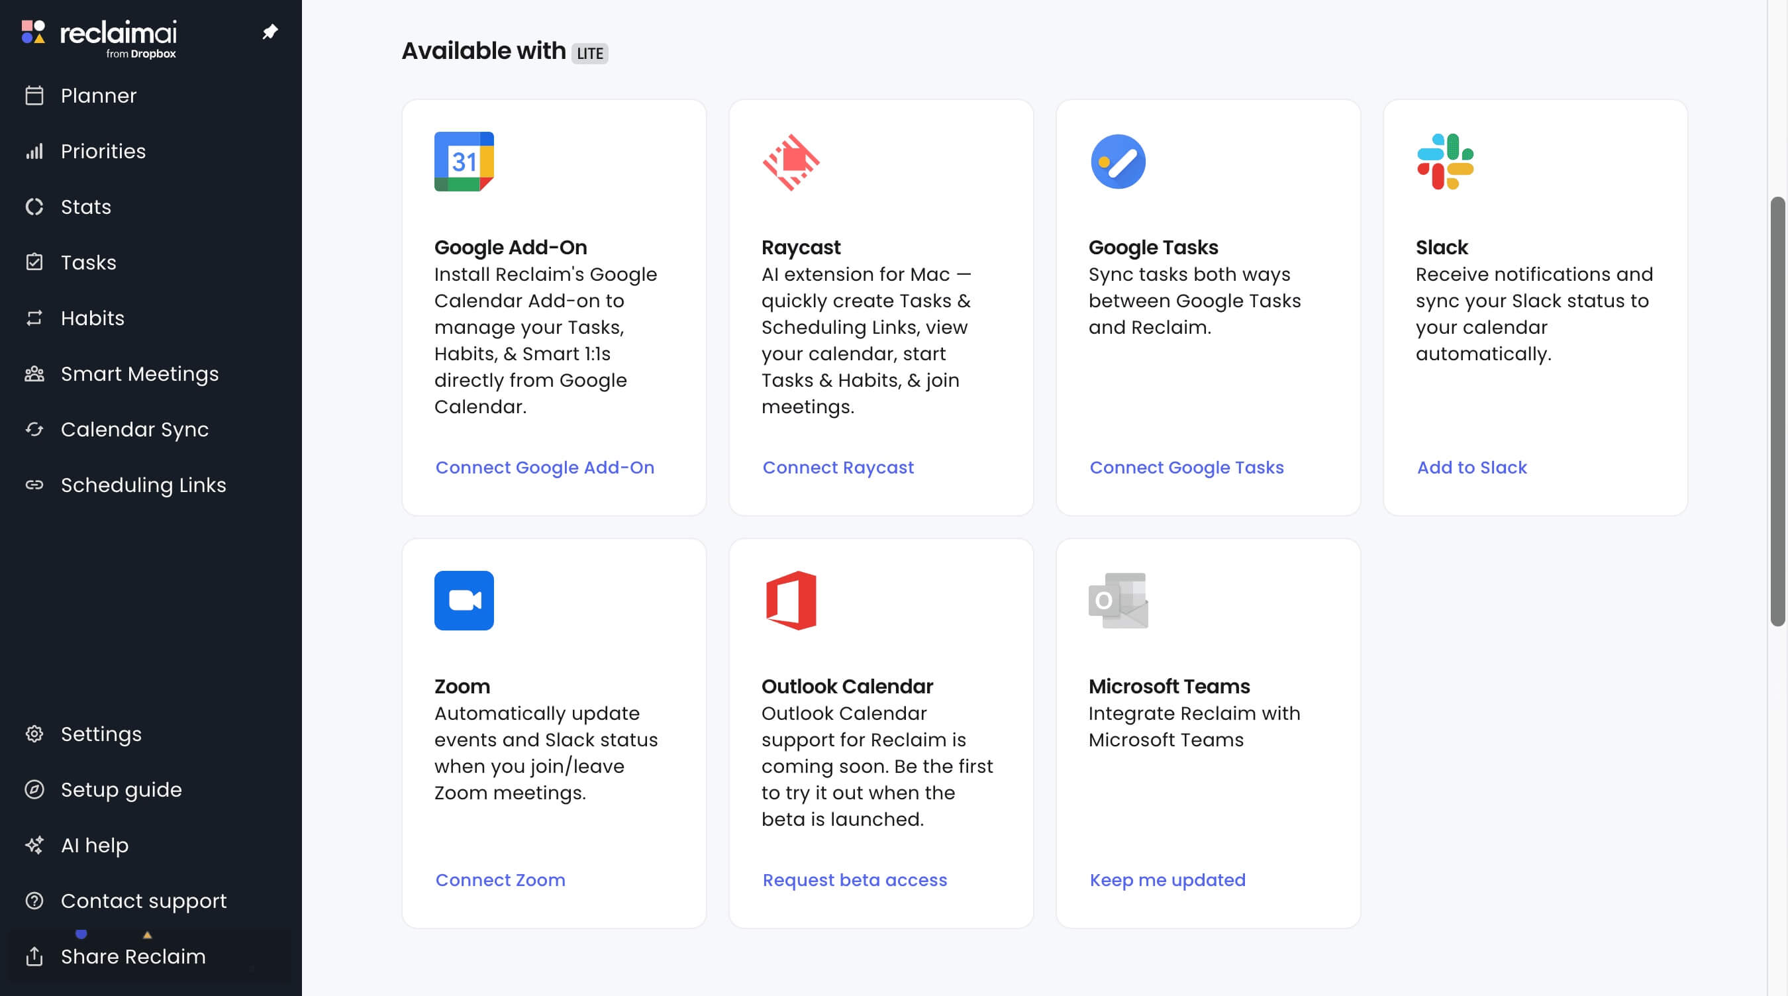Click the Priorities bar chart icon
1788x996 pixels.
click(34, 150)
